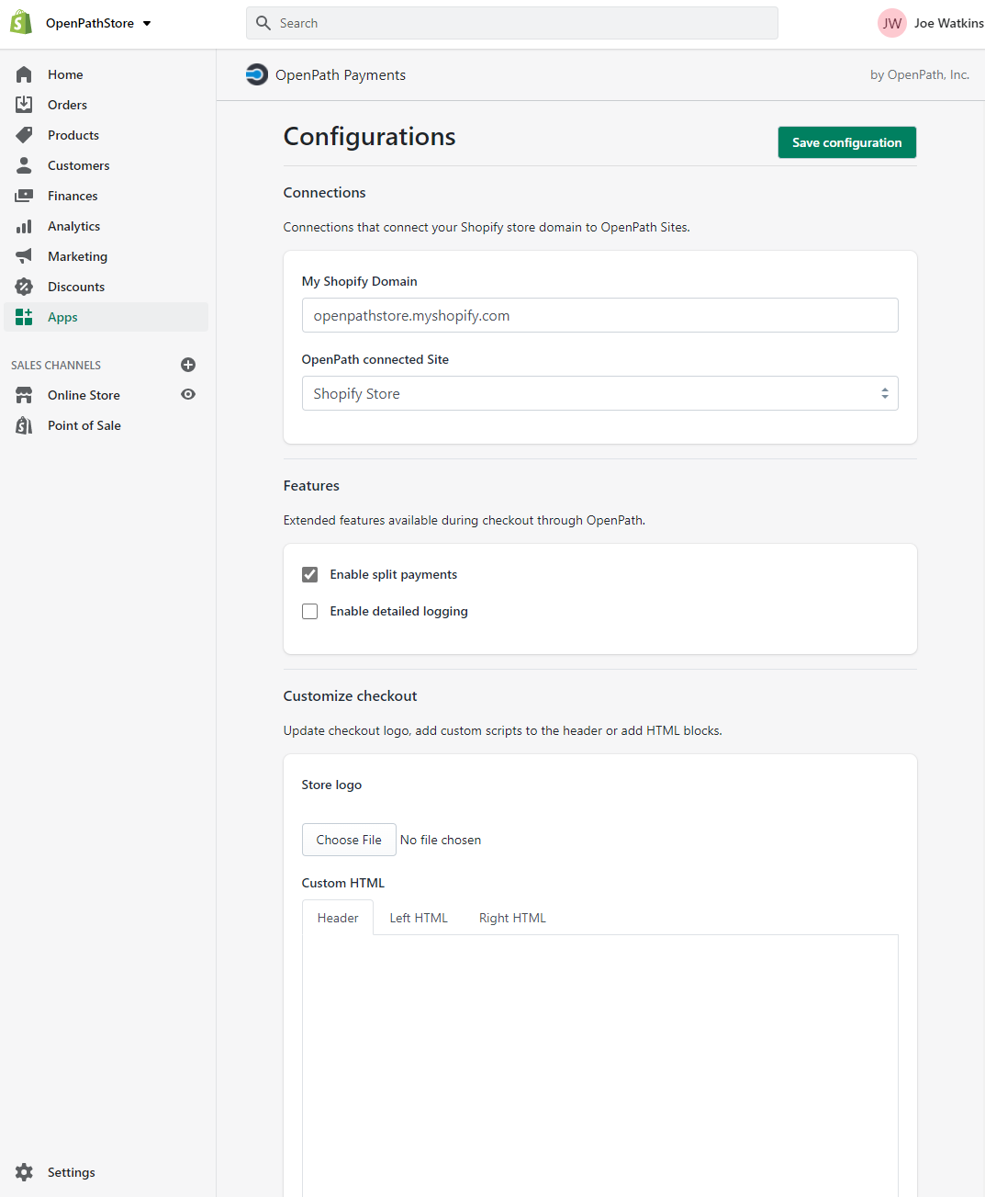Image resolution: width=985 pixels, height=1197 pixels.
Task: Click the Save configuration button
Action: tap(847, 142)
